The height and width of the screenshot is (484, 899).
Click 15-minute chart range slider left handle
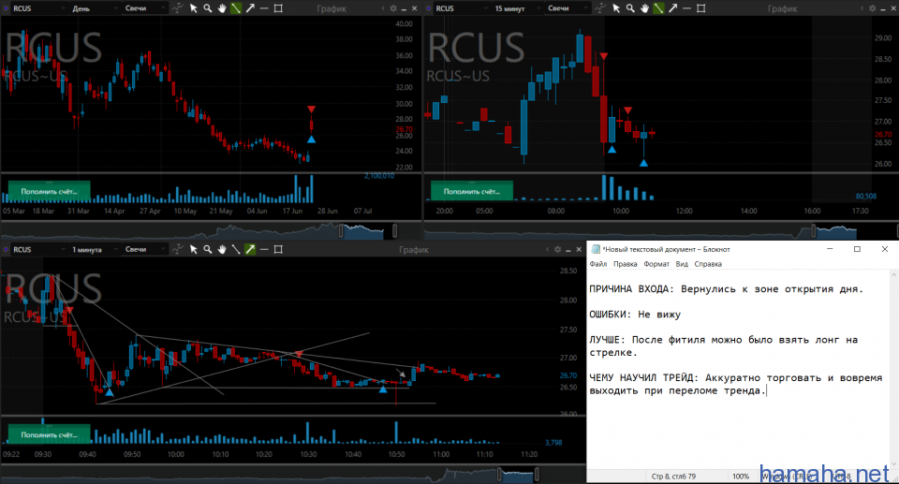point(813,231)
